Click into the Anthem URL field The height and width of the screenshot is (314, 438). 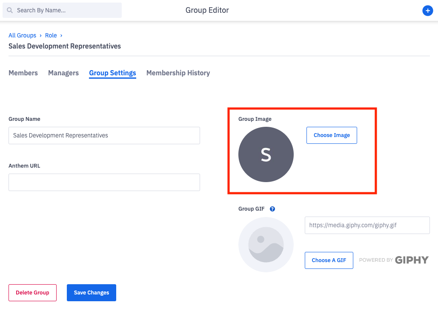pos(104,182)
